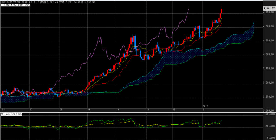
Task: Select the purple lagging span line peak
Action: tap(189, 9)
